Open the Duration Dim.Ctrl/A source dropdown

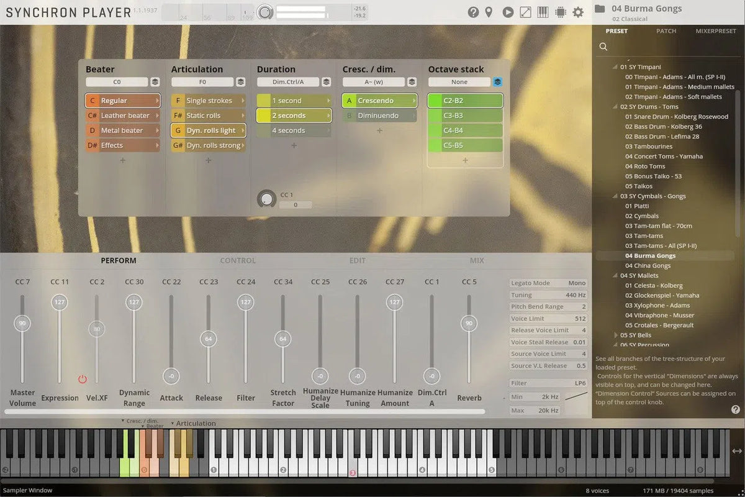[288, 82]
